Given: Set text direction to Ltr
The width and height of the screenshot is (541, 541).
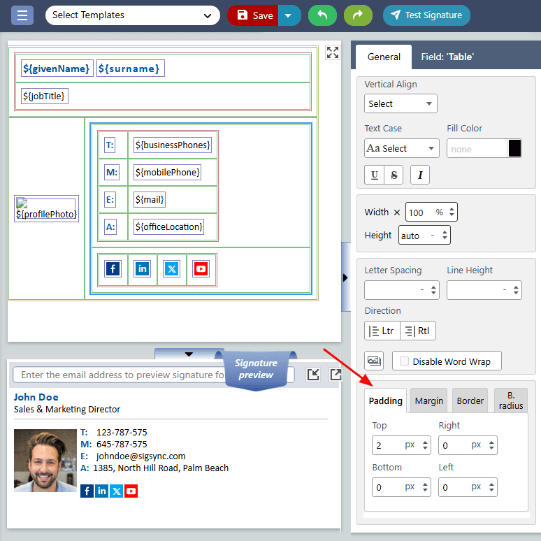Looking at the screenshot, I should pyautogui.click(x=382, y=331).
